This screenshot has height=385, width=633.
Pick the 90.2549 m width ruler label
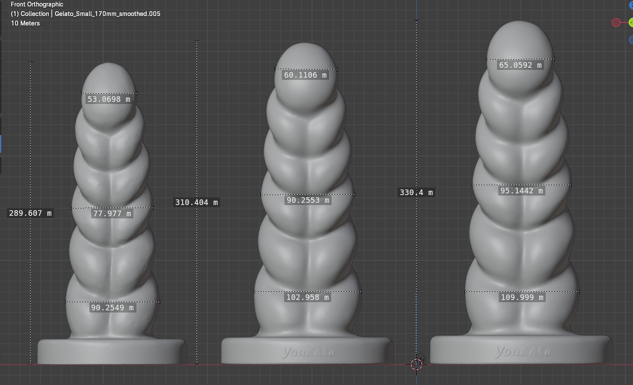pos(112,308)
